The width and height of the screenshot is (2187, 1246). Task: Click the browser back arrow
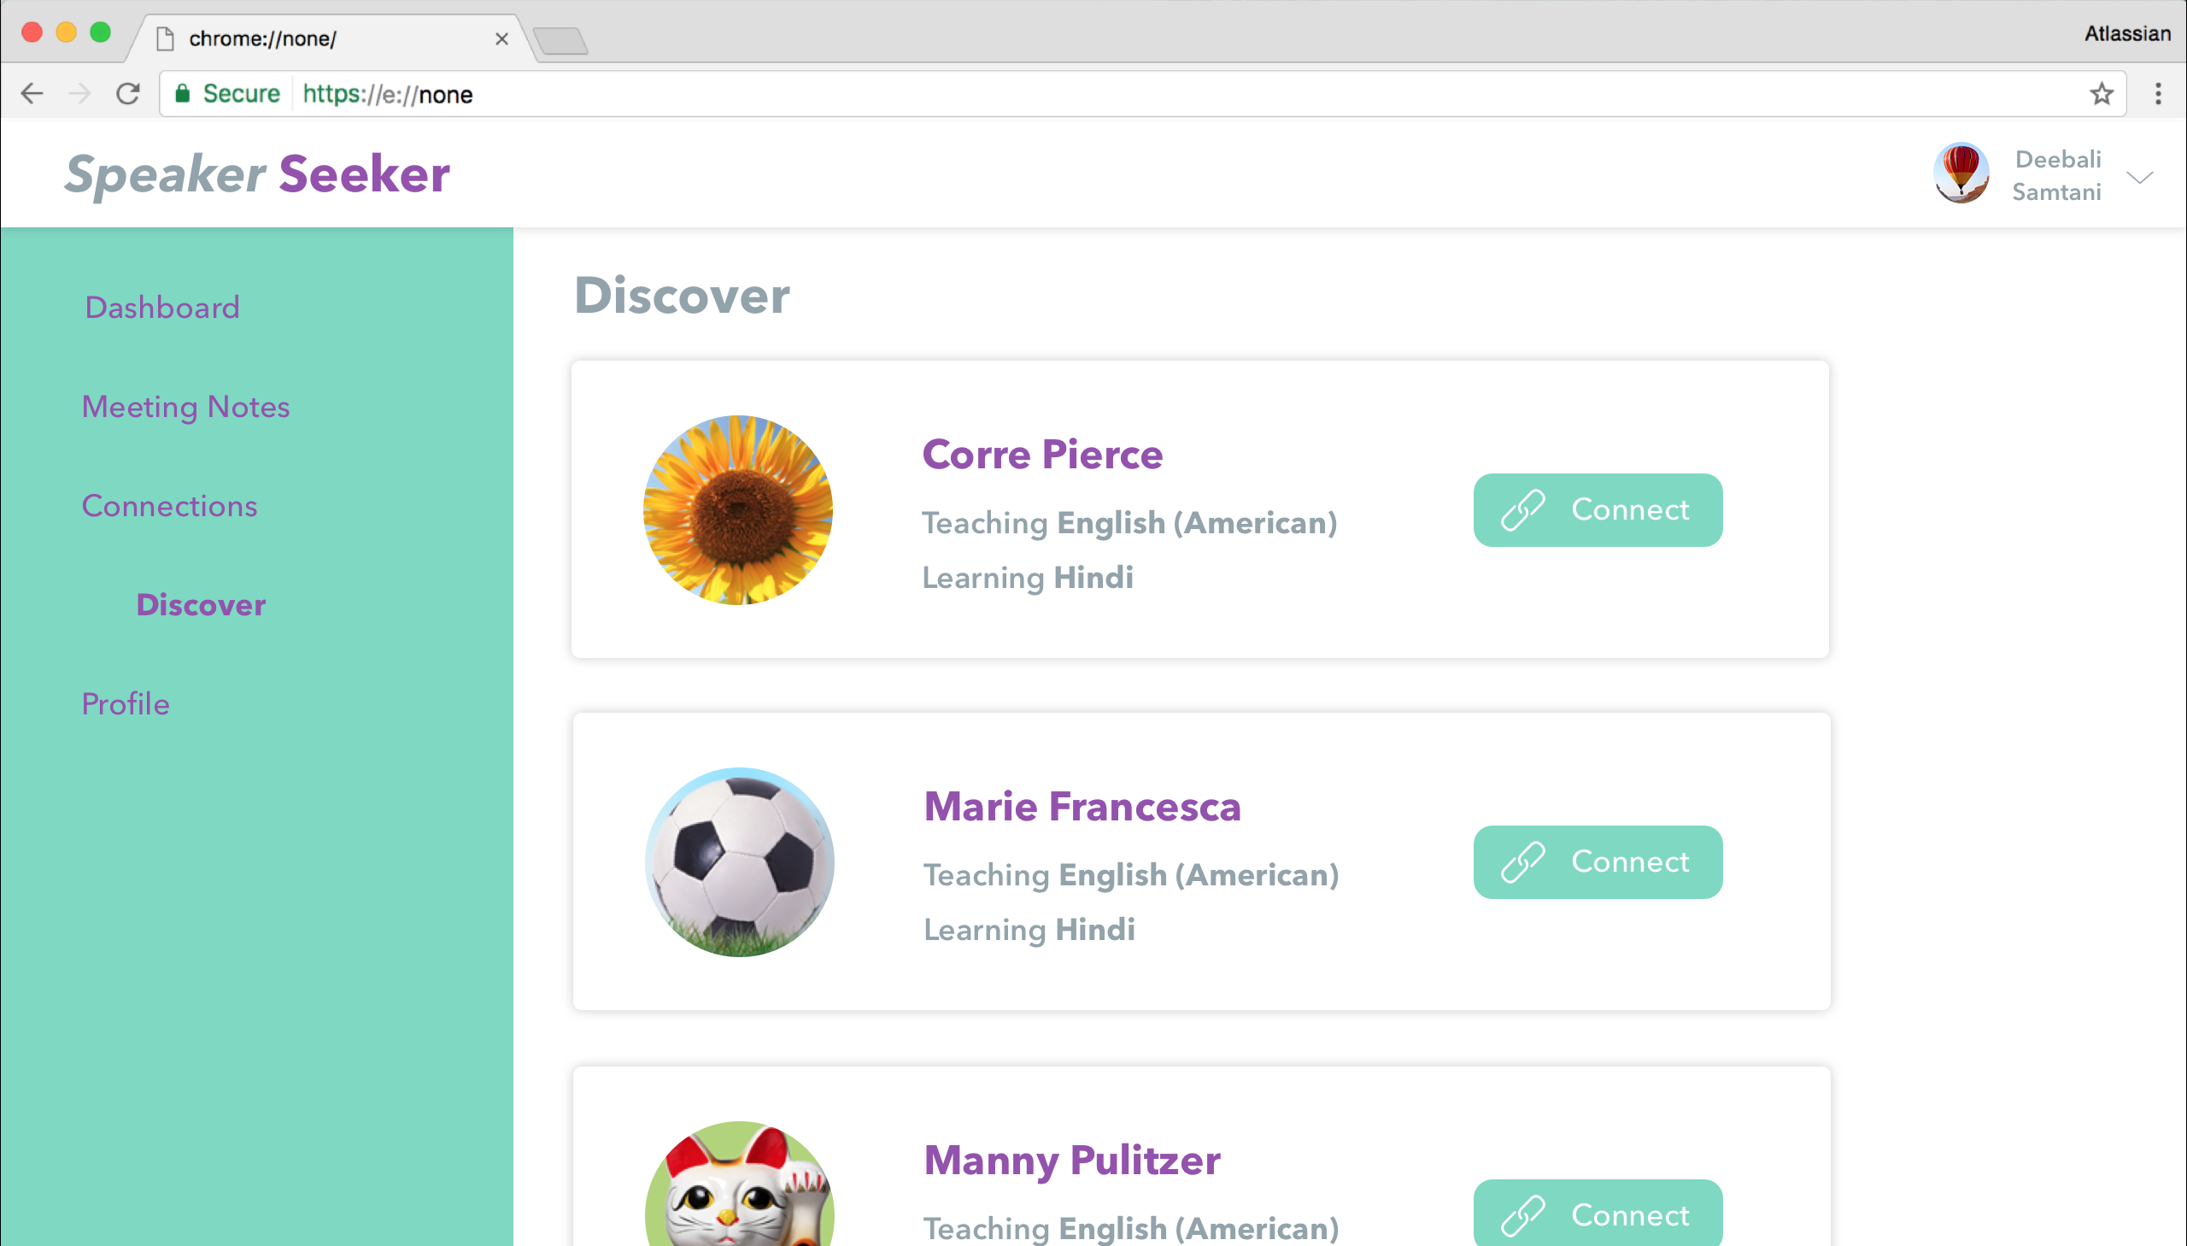32,93
